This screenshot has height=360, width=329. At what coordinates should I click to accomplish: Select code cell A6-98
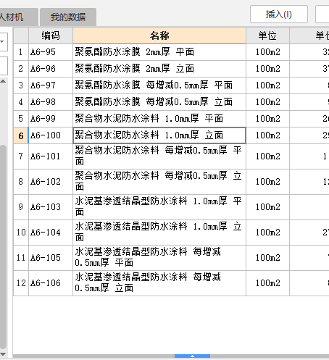point(51,102)
